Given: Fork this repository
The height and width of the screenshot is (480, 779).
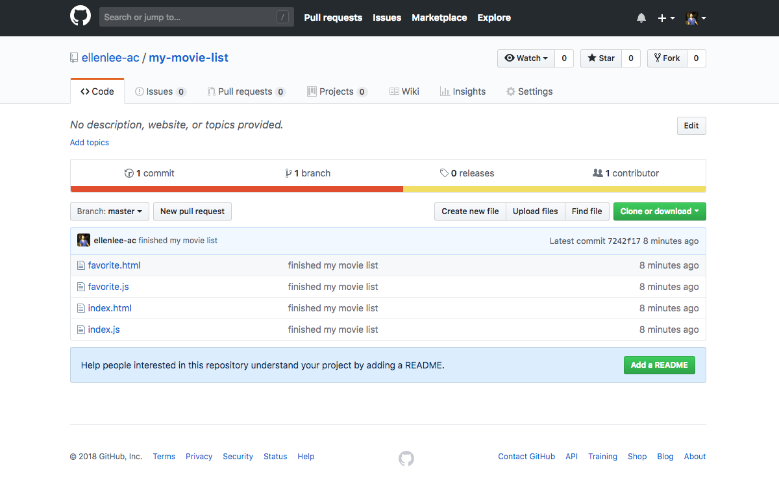Looking at the screenshot, I should pyautogui.click(x=667, y=58).
